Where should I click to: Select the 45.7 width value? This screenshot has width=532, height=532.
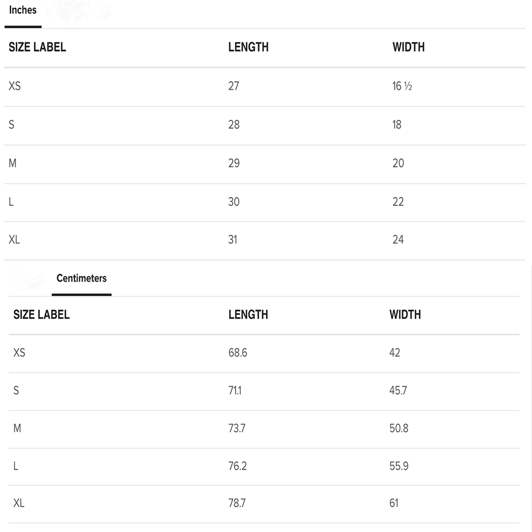point(398,391)
